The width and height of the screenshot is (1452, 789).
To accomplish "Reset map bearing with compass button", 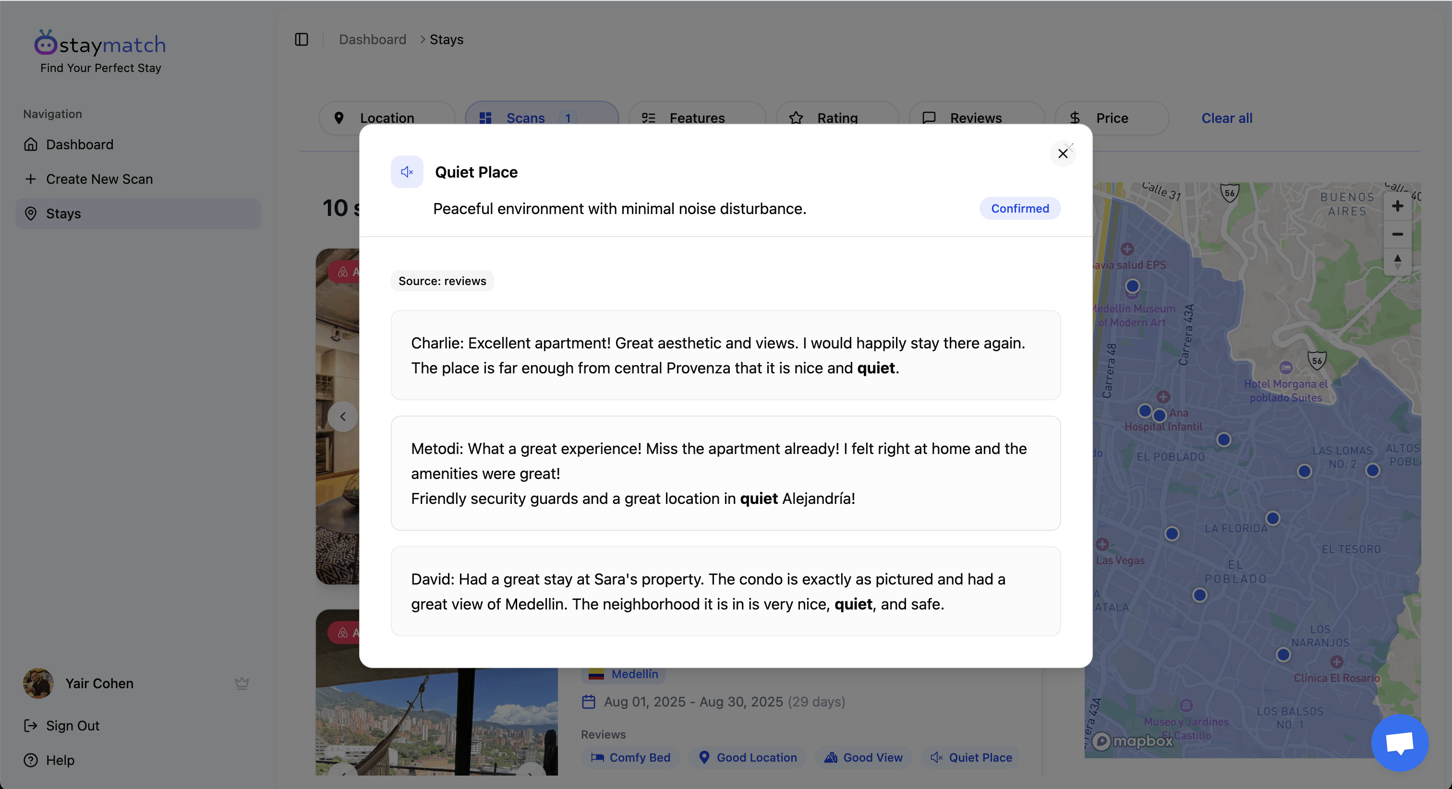I will click(1397, 262).
